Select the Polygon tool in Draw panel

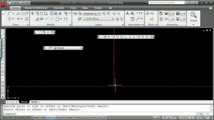coord(22,13)
